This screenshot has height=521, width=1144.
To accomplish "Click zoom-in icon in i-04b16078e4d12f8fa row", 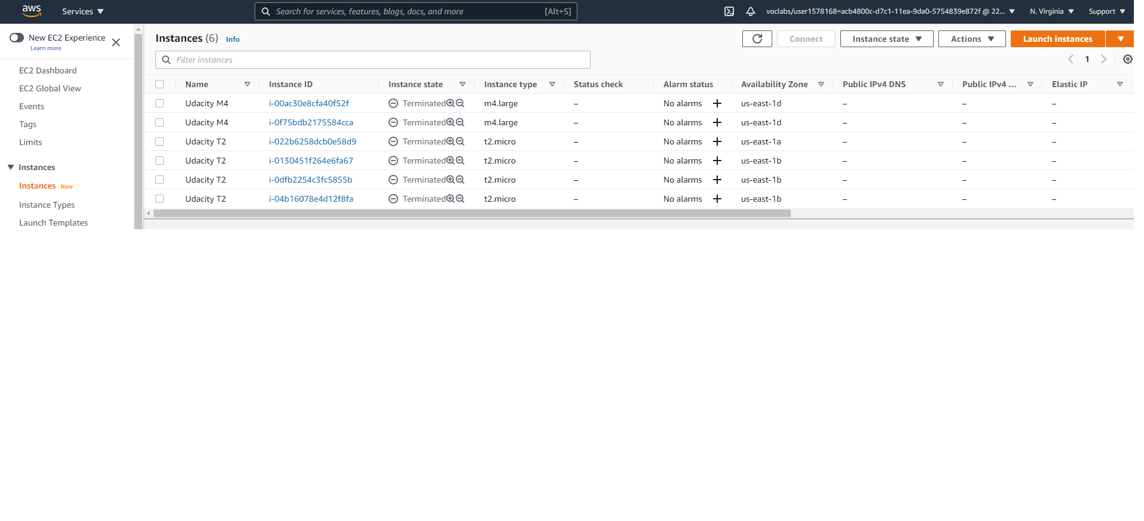I will (451, 199).
